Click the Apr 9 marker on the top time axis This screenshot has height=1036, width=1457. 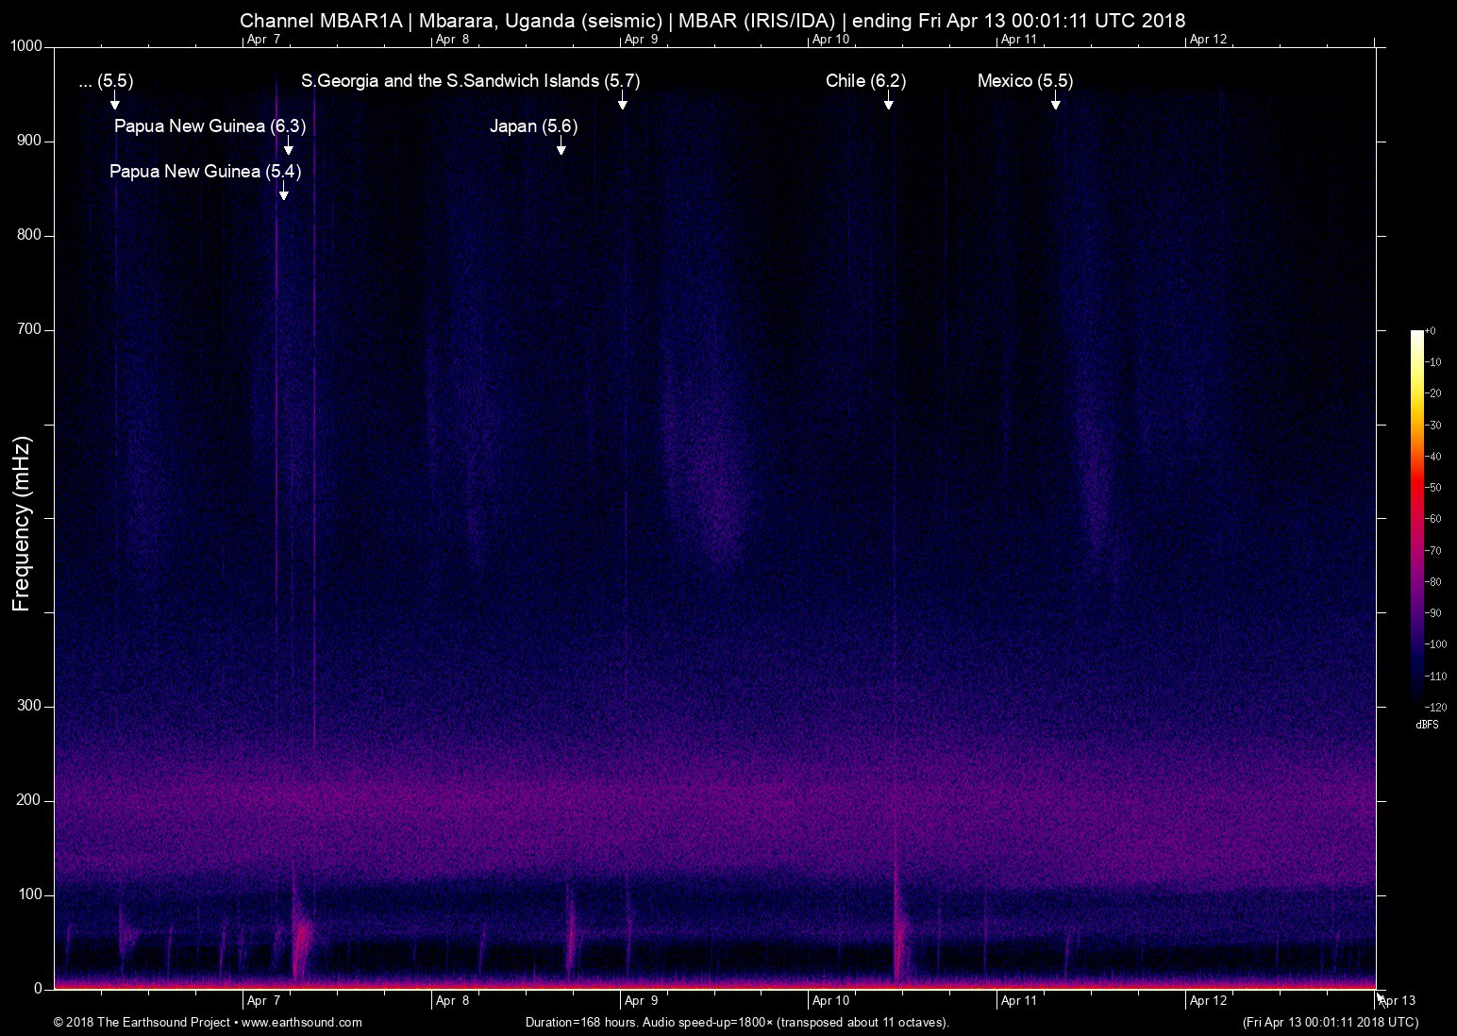click(641, 40)
